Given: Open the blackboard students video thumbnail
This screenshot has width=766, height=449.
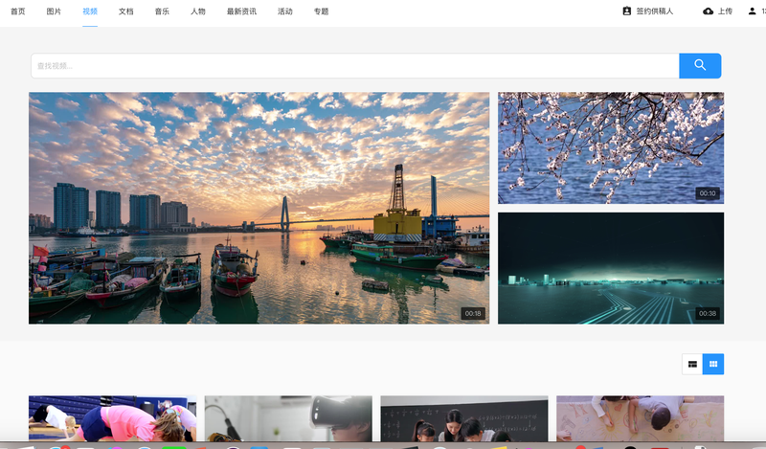Looking at the screenshot, I should (x=464, y=418).
